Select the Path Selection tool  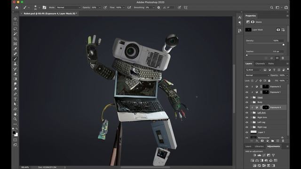pyautogui.click(x=15, y=104)
